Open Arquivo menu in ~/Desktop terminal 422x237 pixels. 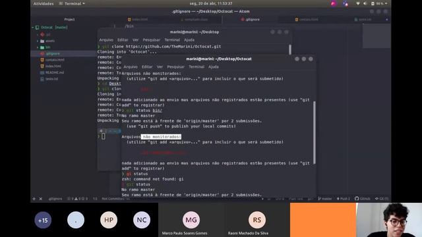[x=106, y=39]
